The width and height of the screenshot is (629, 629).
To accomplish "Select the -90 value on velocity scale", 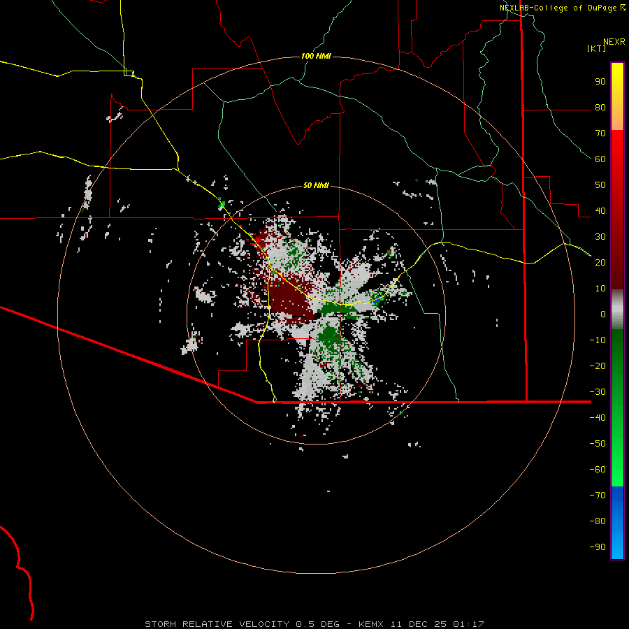I will [598, 547].
